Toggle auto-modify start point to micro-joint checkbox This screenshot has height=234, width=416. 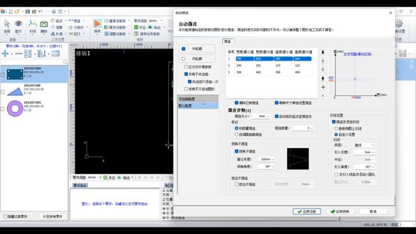(x=277, y=116)
